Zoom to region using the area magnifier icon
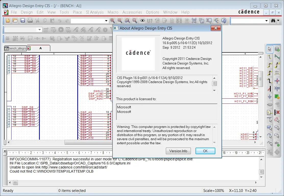 127,21
